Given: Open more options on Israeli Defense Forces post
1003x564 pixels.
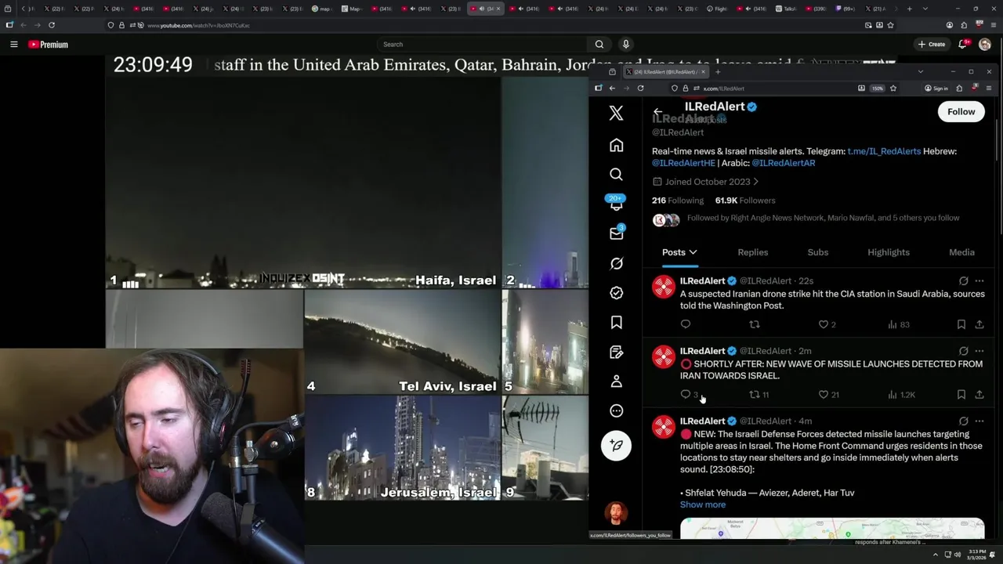Looking at the screenshot, I should tap(979, 421).
